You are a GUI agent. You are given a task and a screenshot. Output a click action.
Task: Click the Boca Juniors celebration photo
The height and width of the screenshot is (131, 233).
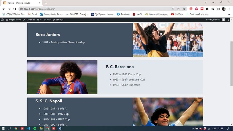(x=168, y=40)
